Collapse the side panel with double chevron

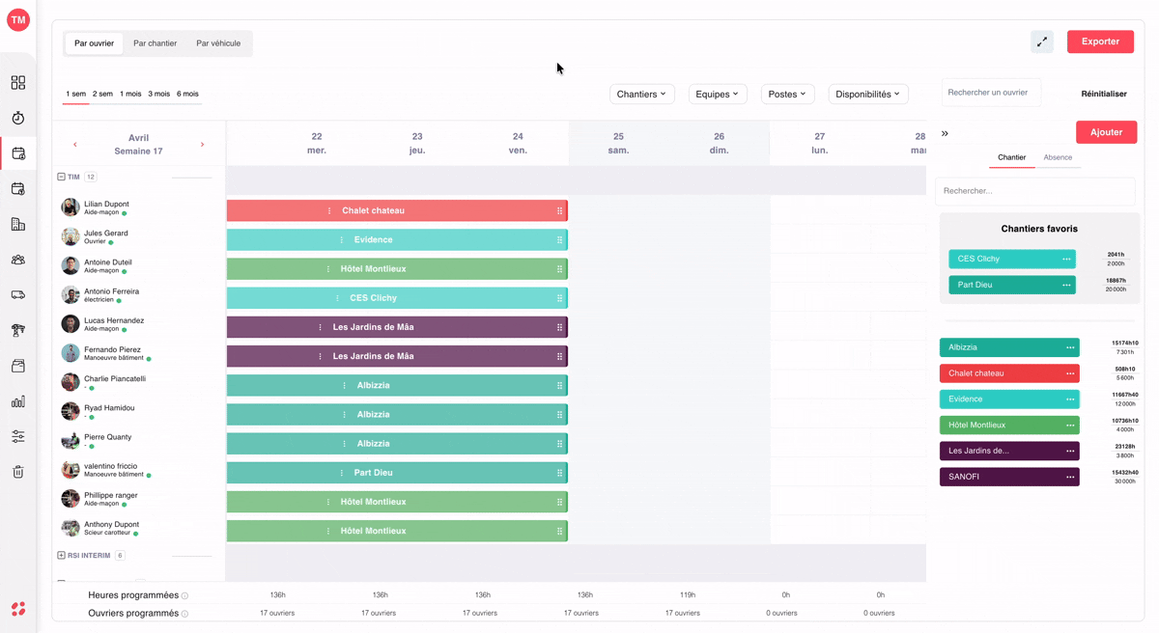point(945,133)
